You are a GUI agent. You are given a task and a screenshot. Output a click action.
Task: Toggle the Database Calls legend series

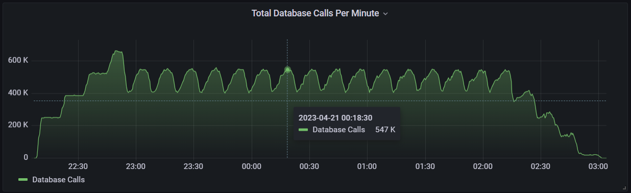58,180
